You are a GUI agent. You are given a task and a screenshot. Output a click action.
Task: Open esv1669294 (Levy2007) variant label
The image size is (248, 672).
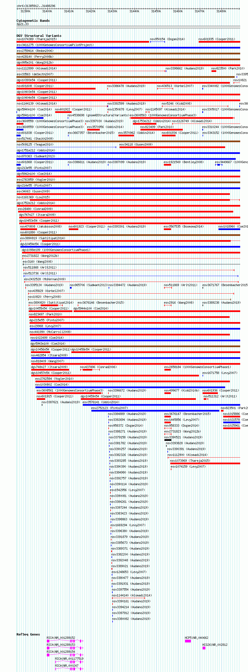[x=128, y=525]
